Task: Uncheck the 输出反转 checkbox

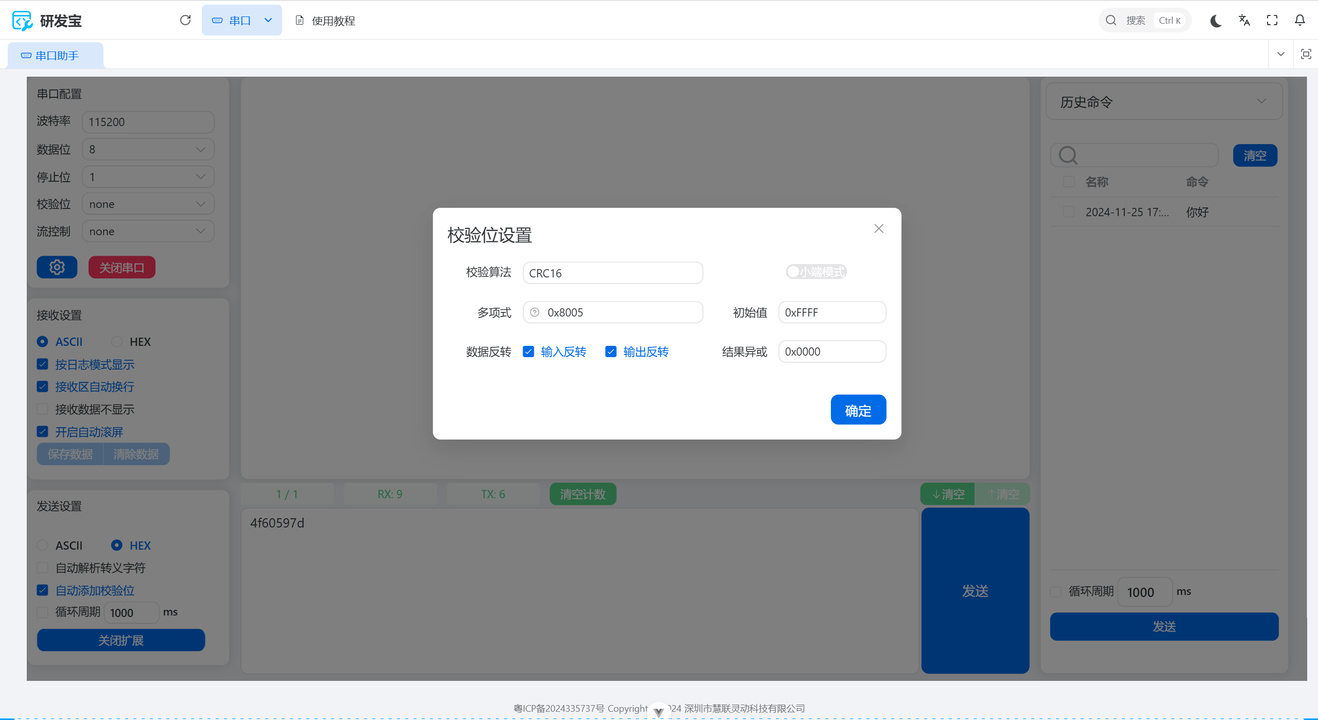Action: click(x=611, y=352)
